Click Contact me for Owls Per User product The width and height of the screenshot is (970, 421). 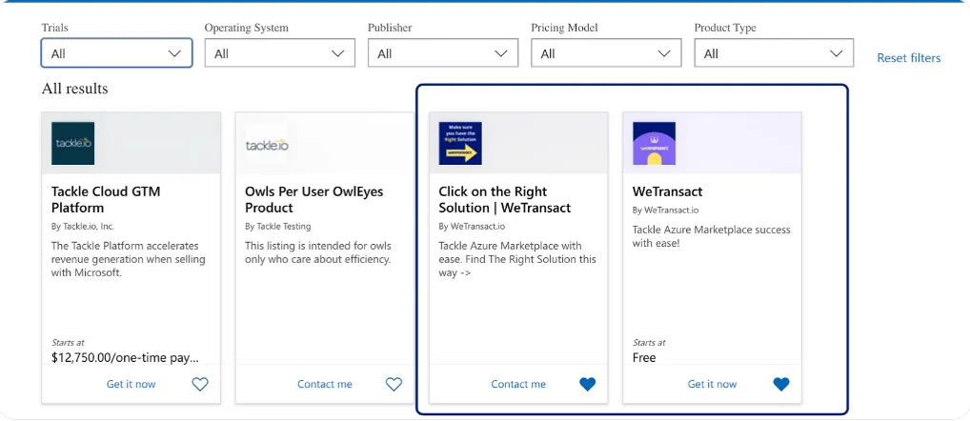[325, 384]
